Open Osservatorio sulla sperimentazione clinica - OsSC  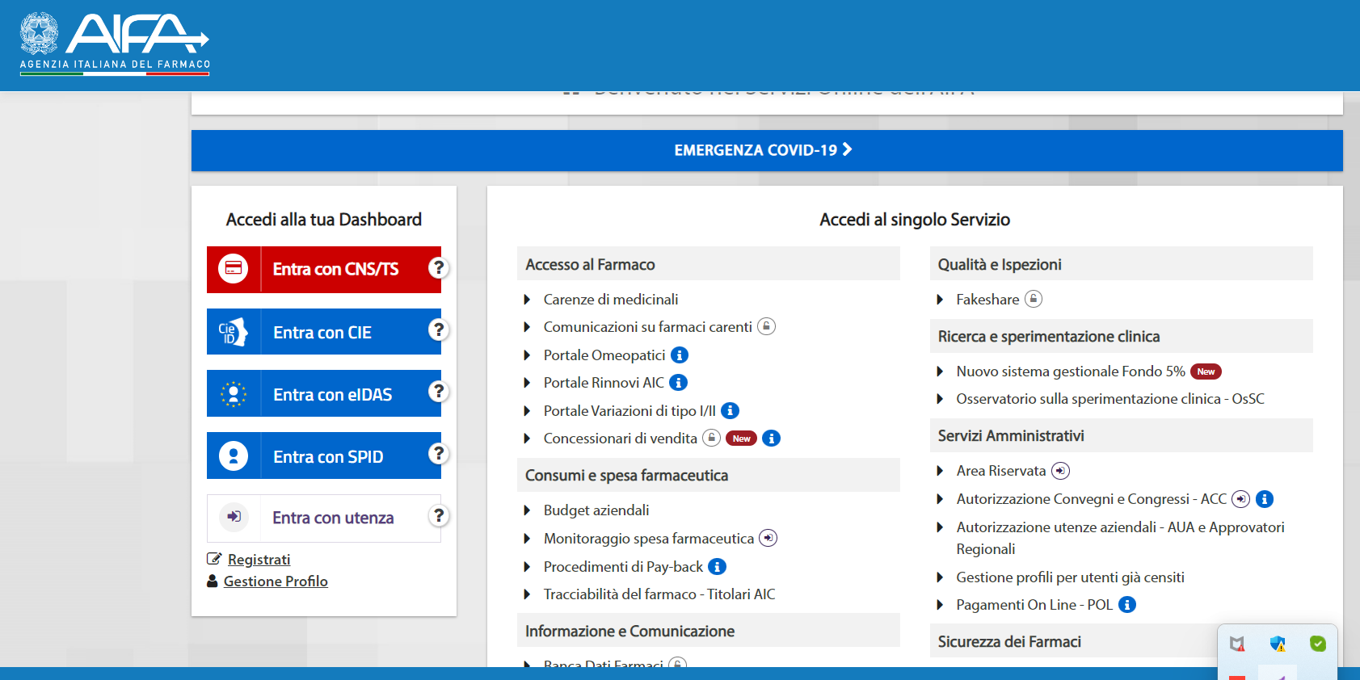[x=1110, y=399]
